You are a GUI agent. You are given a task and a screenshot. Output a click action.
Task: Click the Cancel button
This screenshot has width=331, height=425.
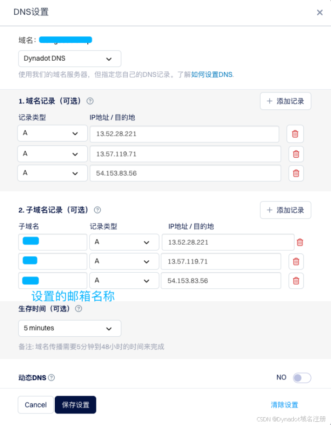pos(36,405)
